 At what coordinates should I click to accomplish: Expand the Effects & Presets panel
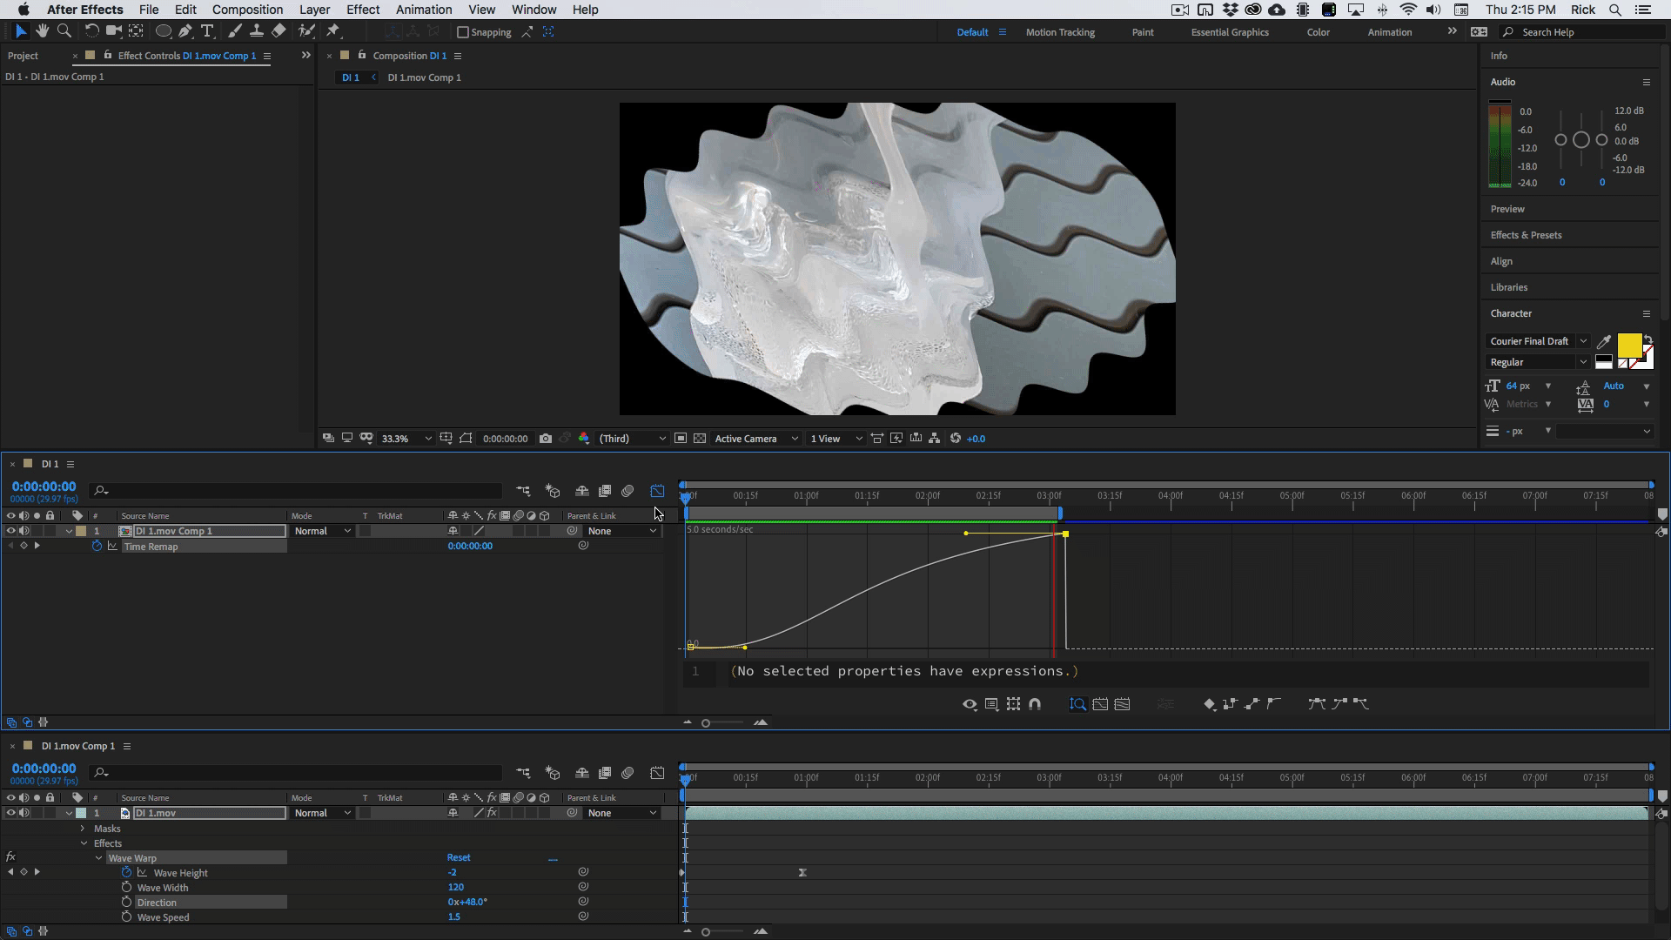1526,235
